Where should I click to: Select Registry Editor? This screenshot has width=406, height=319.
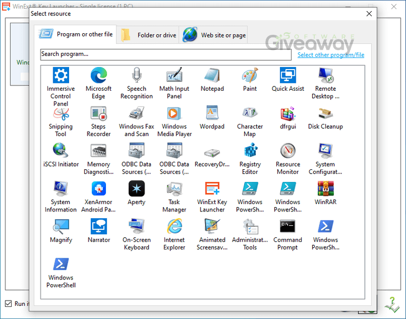250,151
